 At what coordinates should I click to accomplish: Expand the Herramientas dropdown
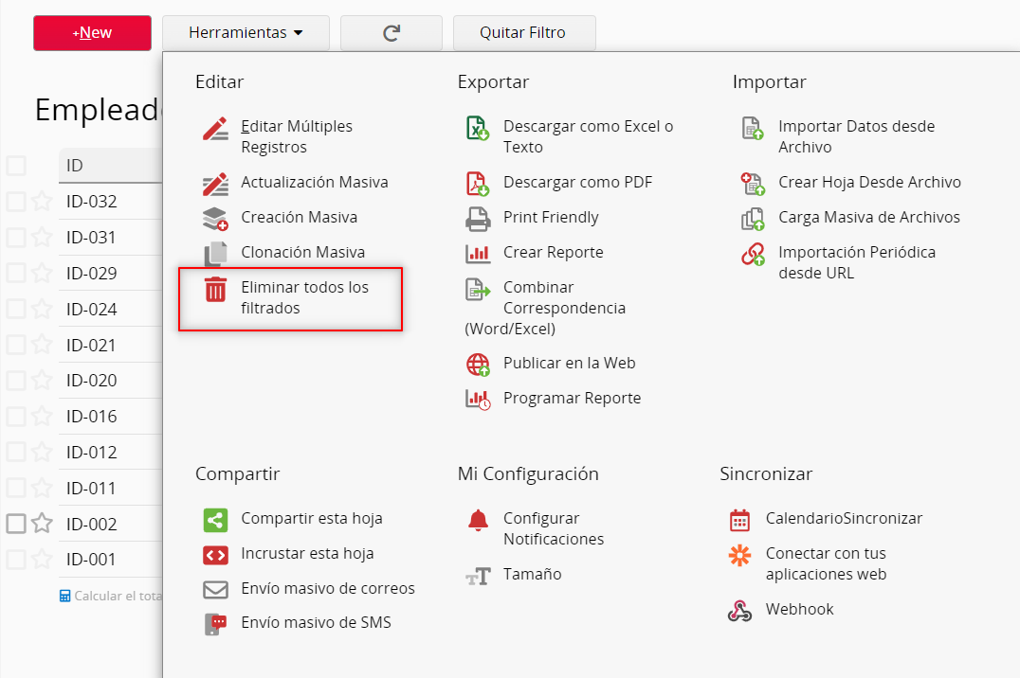coord(246,32)
